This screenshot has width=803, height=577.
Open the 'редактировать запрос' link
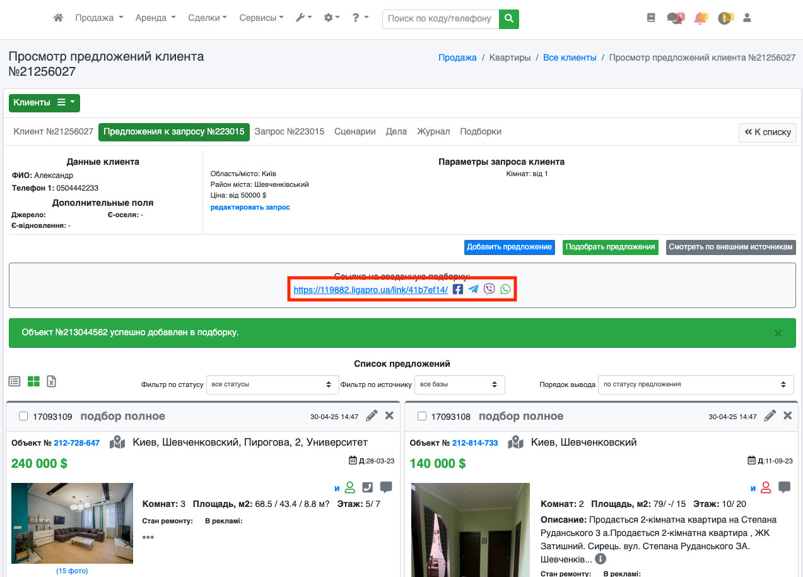(250, 207)
